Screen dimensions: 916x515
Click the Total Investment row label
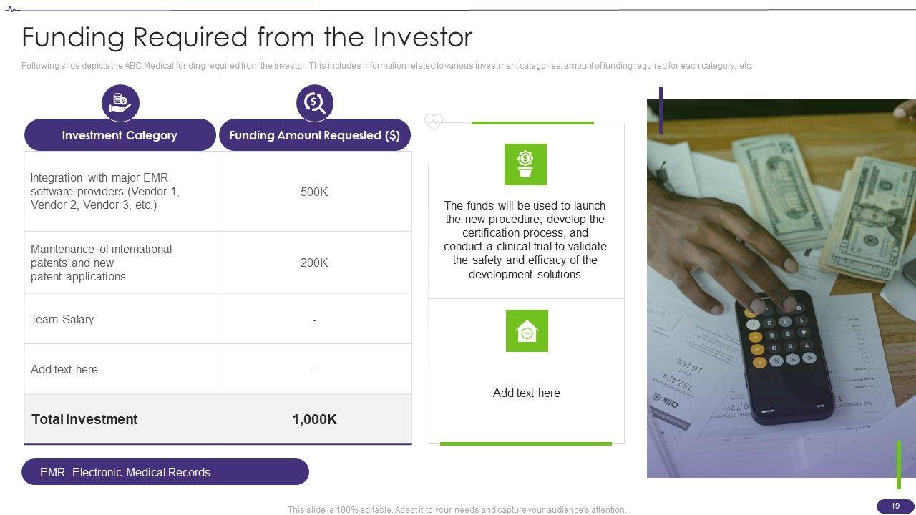click(x=84, y=419)
